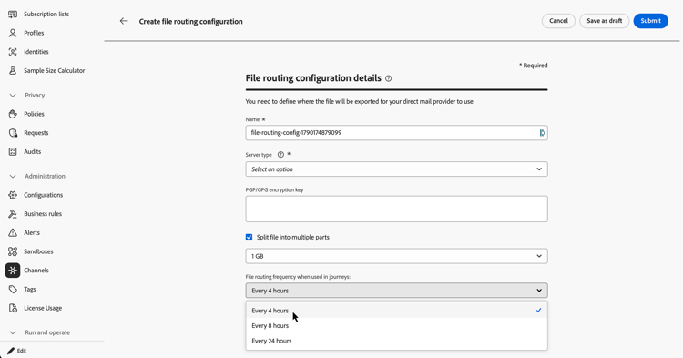This screenshot has height=358, width=683.
Task: Click the Alerts triangle icon
Action: pos(13,232)
